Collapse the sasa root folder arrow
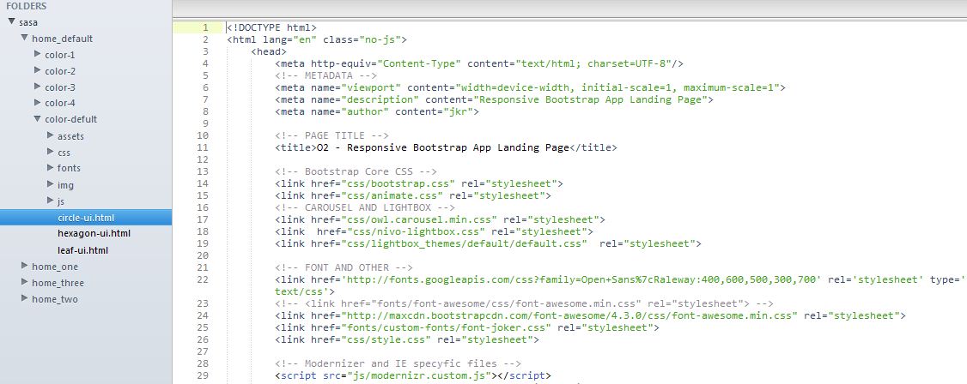 click(x=12, y=22)
